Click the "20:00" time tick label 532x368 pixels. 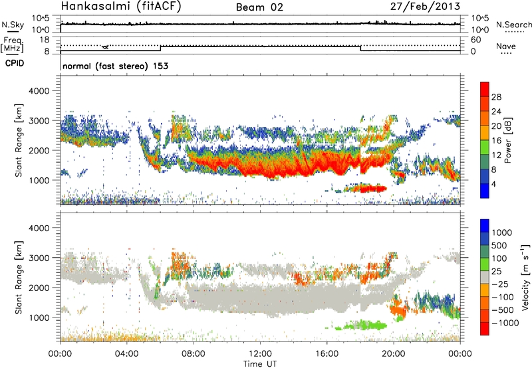tap(394, 354)
